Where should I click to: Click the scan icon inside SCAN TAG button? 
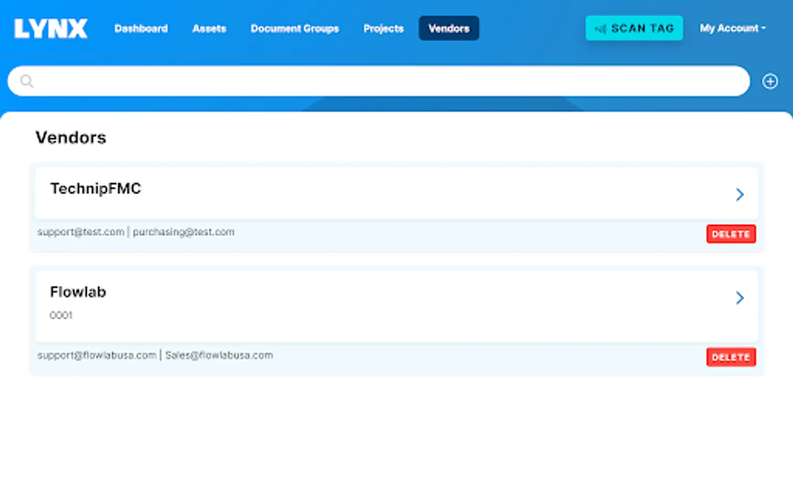(x=601, y=28)
